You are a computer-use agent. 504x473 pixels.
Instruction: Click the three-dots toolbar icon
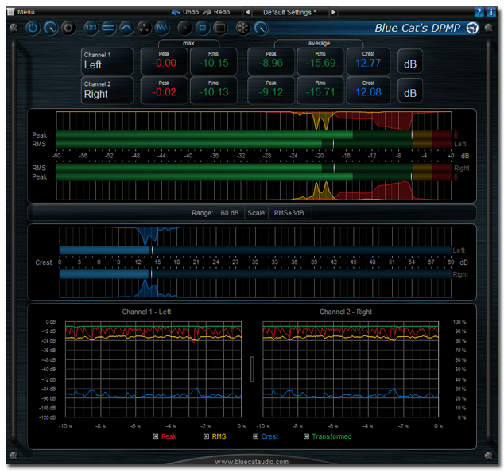144,29
